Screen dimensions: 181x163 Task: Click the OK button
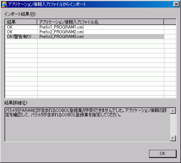(x=163, y=154)
